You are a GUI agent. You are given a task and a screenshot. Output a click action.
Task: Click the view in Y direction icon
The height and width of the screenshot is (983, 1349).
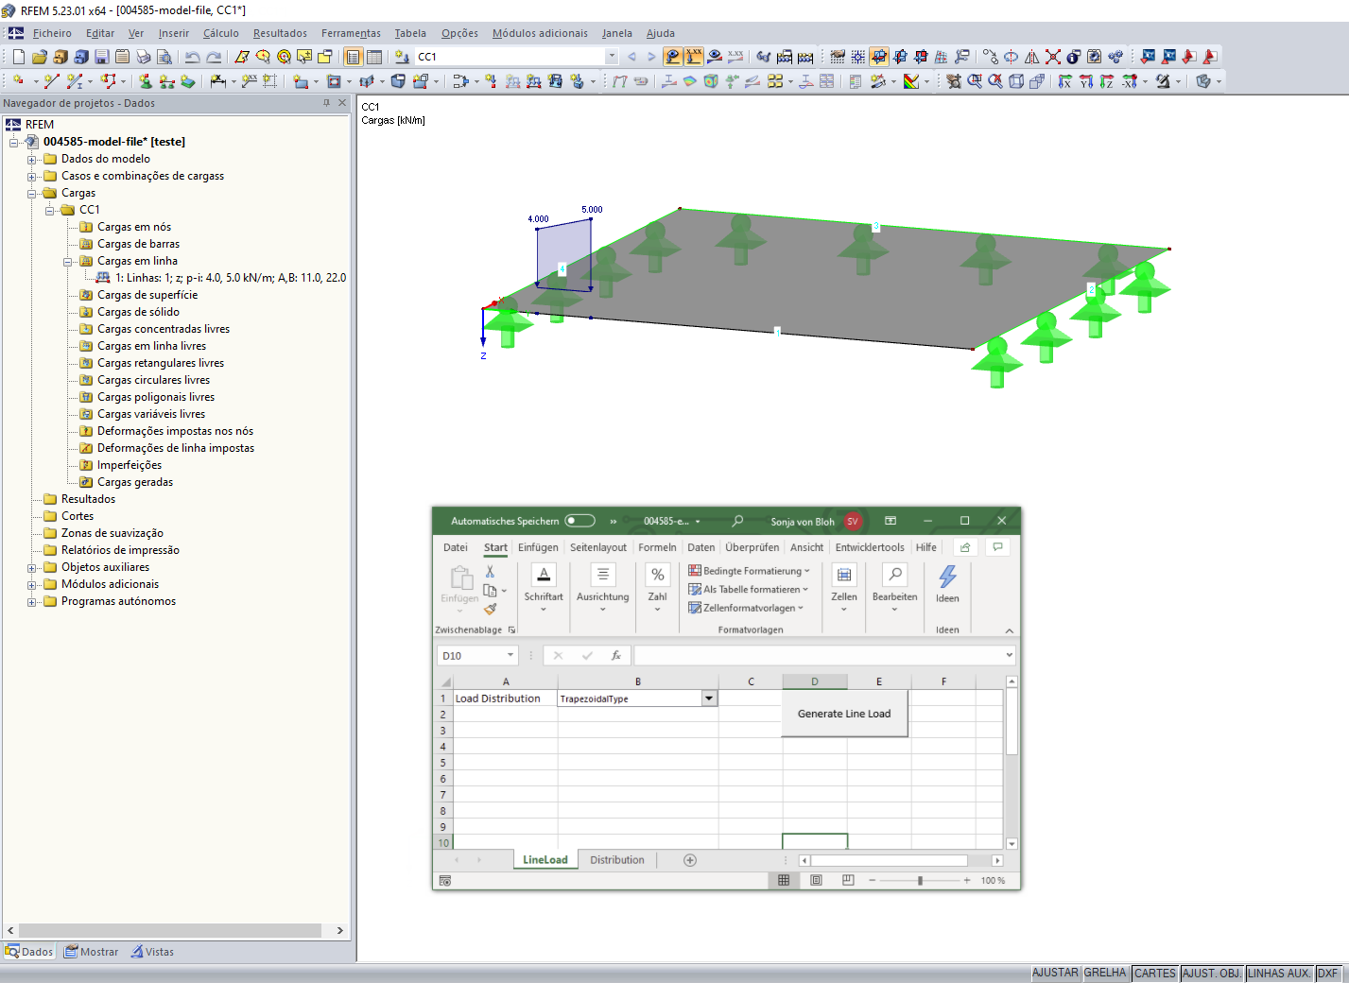(1086, 81)
